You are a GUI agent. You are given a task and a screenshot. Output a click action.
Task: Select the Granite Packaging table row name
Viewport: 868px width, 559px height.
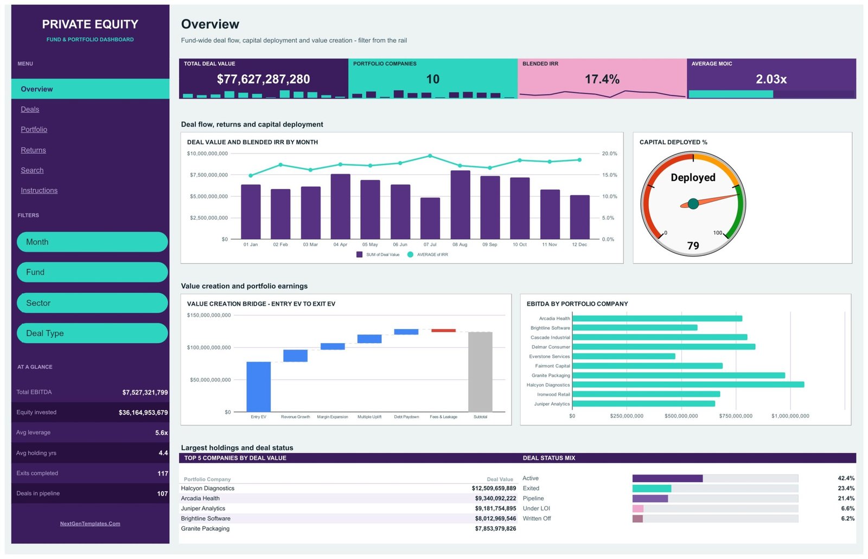pyautogui.click(x=205, y=529)
